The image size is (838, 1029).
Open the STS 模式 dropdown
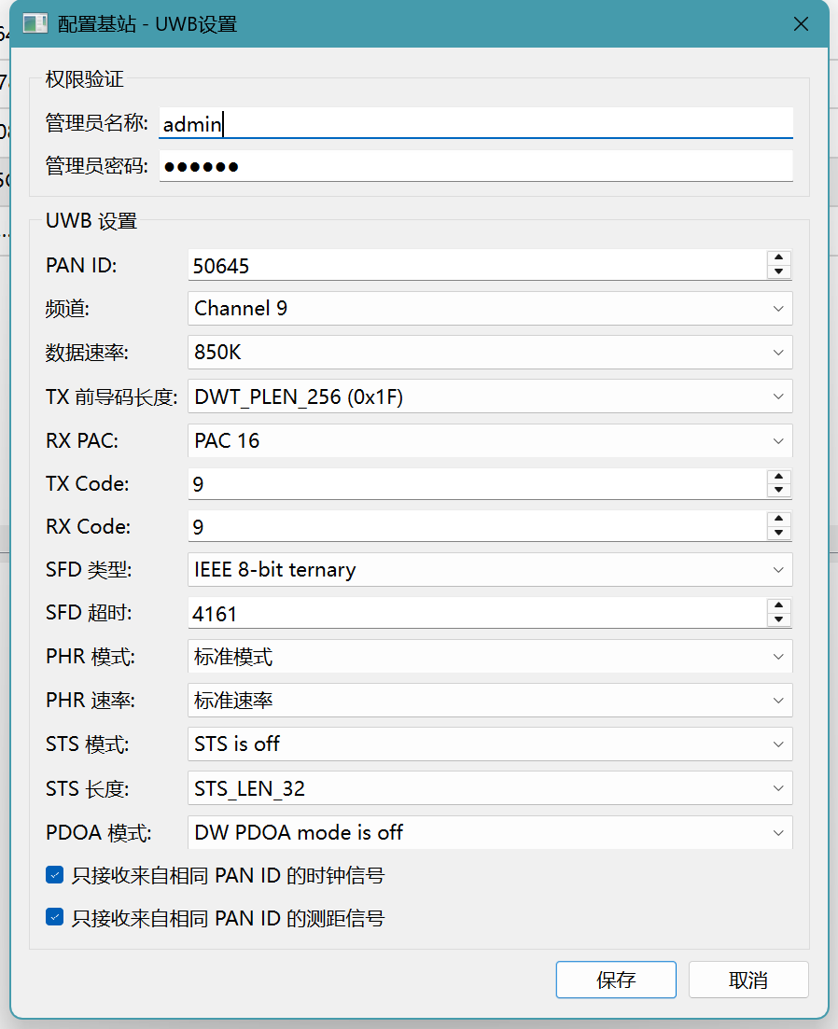(x=490, y=744)
